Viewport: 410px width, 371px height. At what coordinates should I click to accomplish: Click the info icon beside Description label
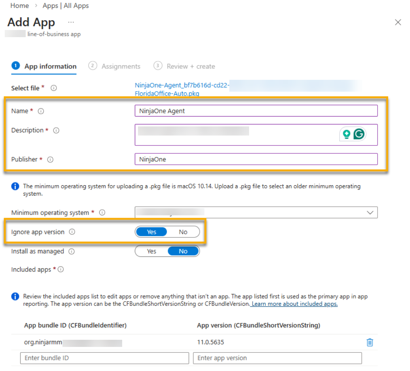pyautogui.click(x=56, y=130)
